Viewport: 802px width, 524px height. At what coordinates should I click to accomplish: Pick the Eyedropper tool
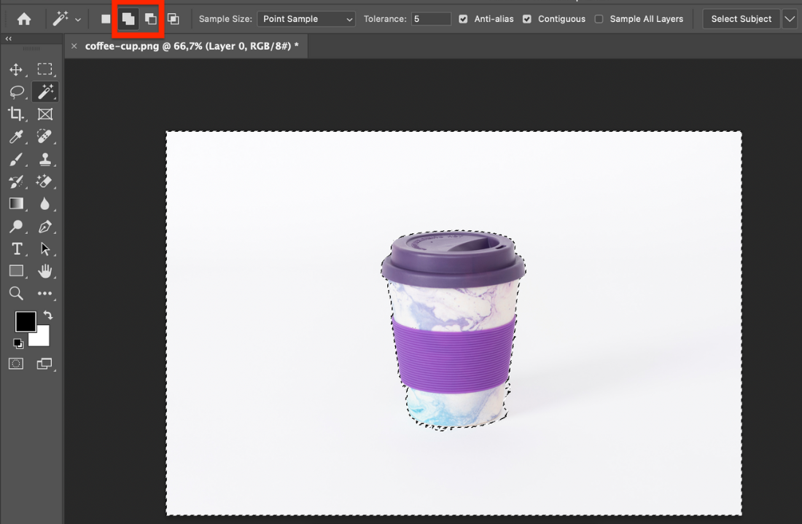point(15,136)
